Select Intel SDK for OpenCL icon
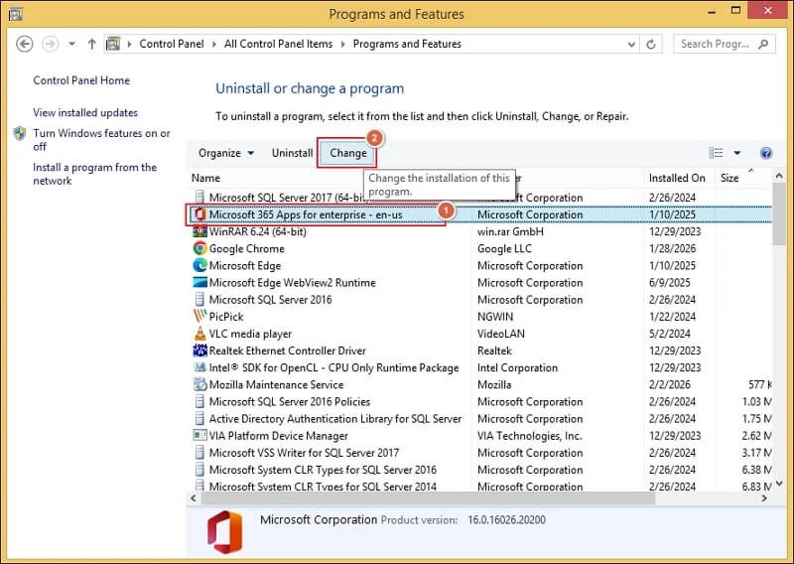This screenshot has height=564, width=794. coord(200,367)
